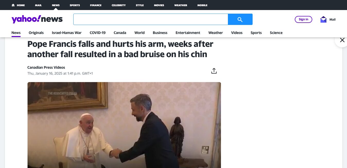Open the Entertainment section
This screenshot has width=347, height=168.
point(188,33)
